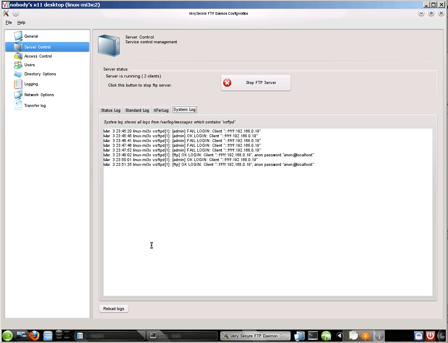The image size is (448, 343).
Task: Open the clipboard tray icon
Action: click(x=353, y=336)
